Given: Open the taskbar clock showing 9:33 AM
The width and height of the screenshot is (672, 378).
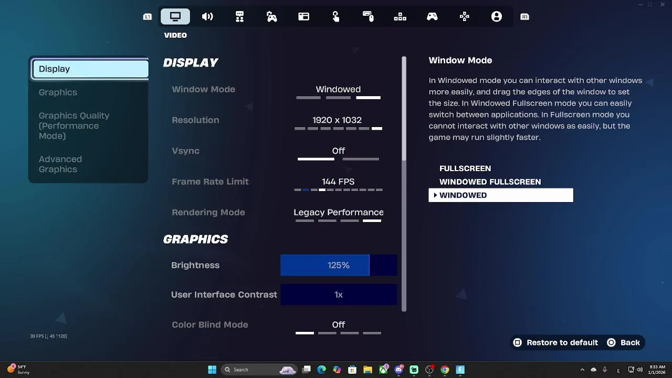Looking at the screenshot, I should click(657, 370).
